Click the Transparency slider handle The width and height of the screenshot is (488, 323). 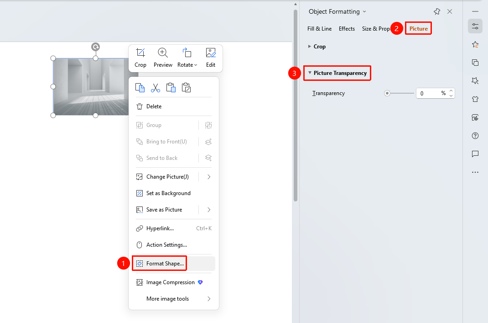[387, 93]
